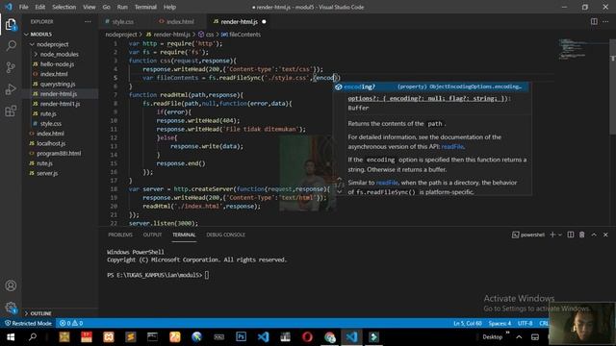This screenshot has height=346, width=616.
Task: Open terminal launch profile dropdown arrow
Action: (560, 235)
